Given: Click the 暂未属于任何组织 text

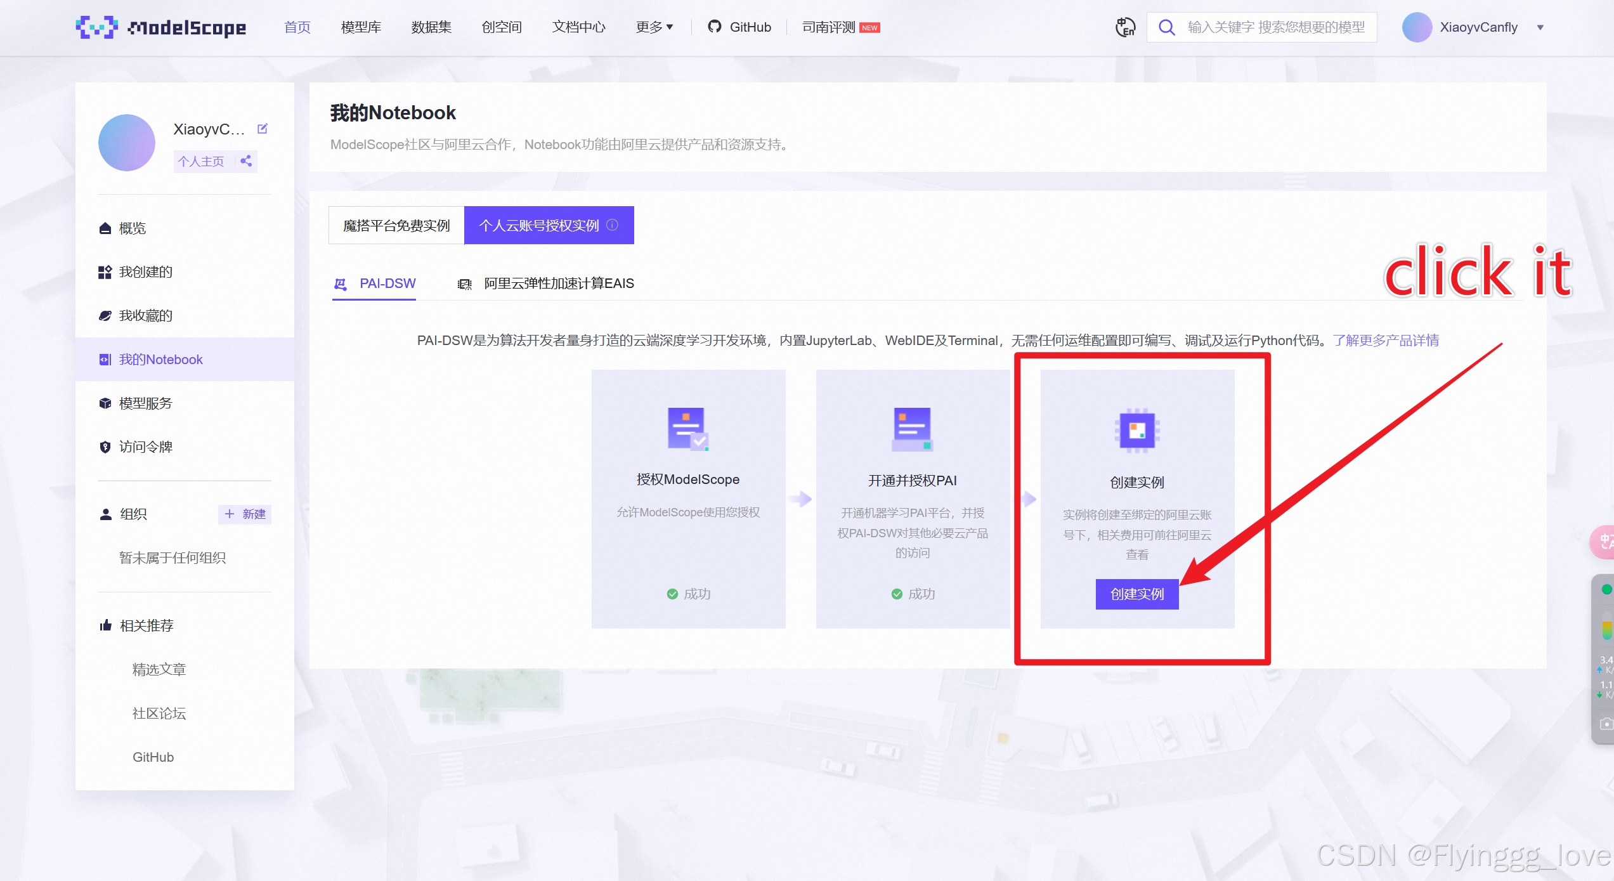Looking at the screenshot, I should click(172, 558).
